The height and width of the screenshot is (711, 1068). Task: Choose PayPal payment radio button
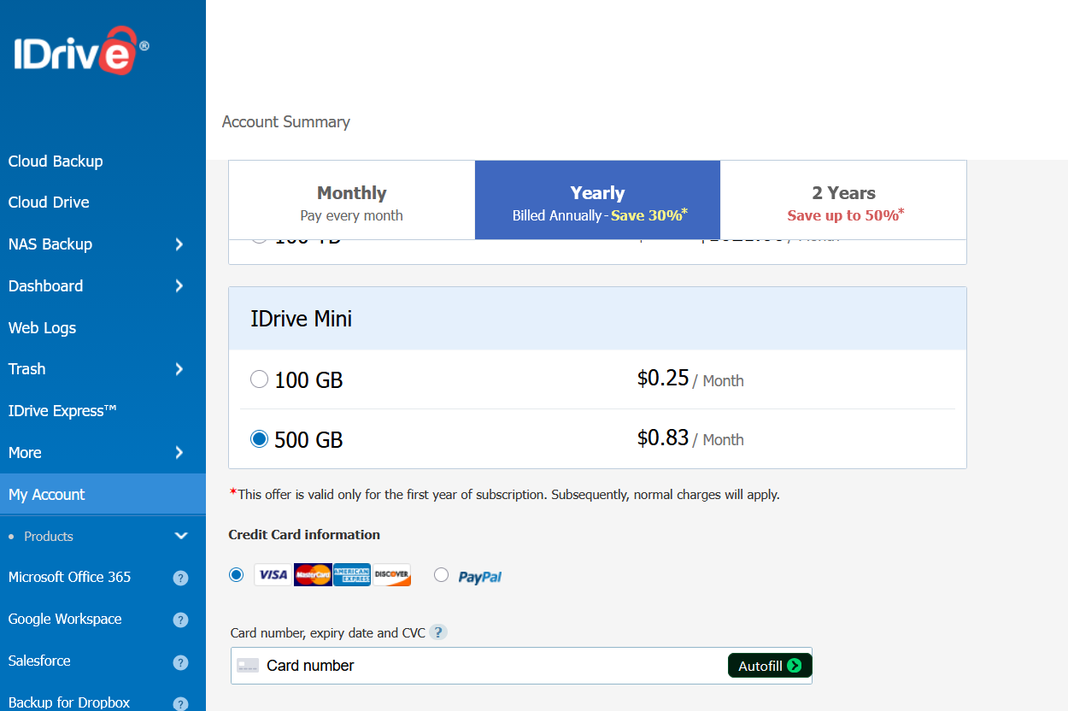[x=441, y=574]
